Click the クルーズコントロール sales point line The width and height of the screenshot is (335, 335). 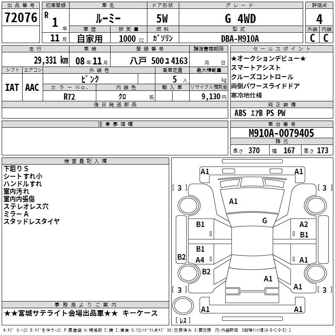point(262,77)
